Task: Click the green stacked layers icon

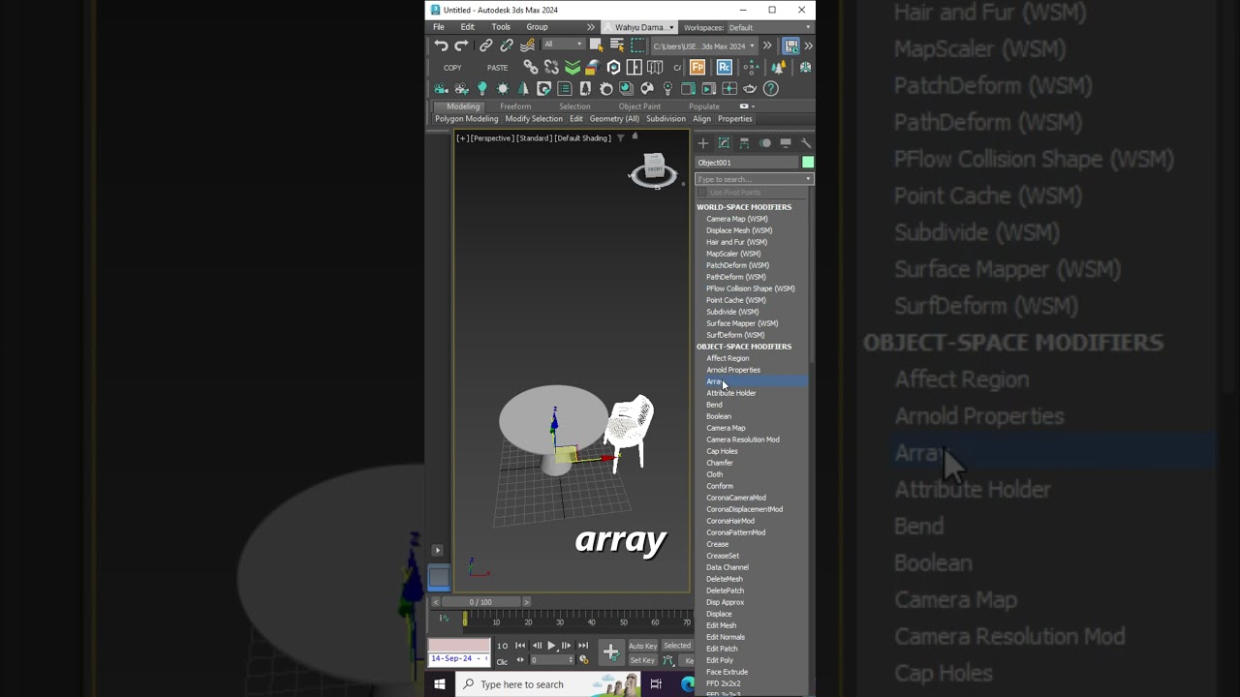Action: coord(573,67)
